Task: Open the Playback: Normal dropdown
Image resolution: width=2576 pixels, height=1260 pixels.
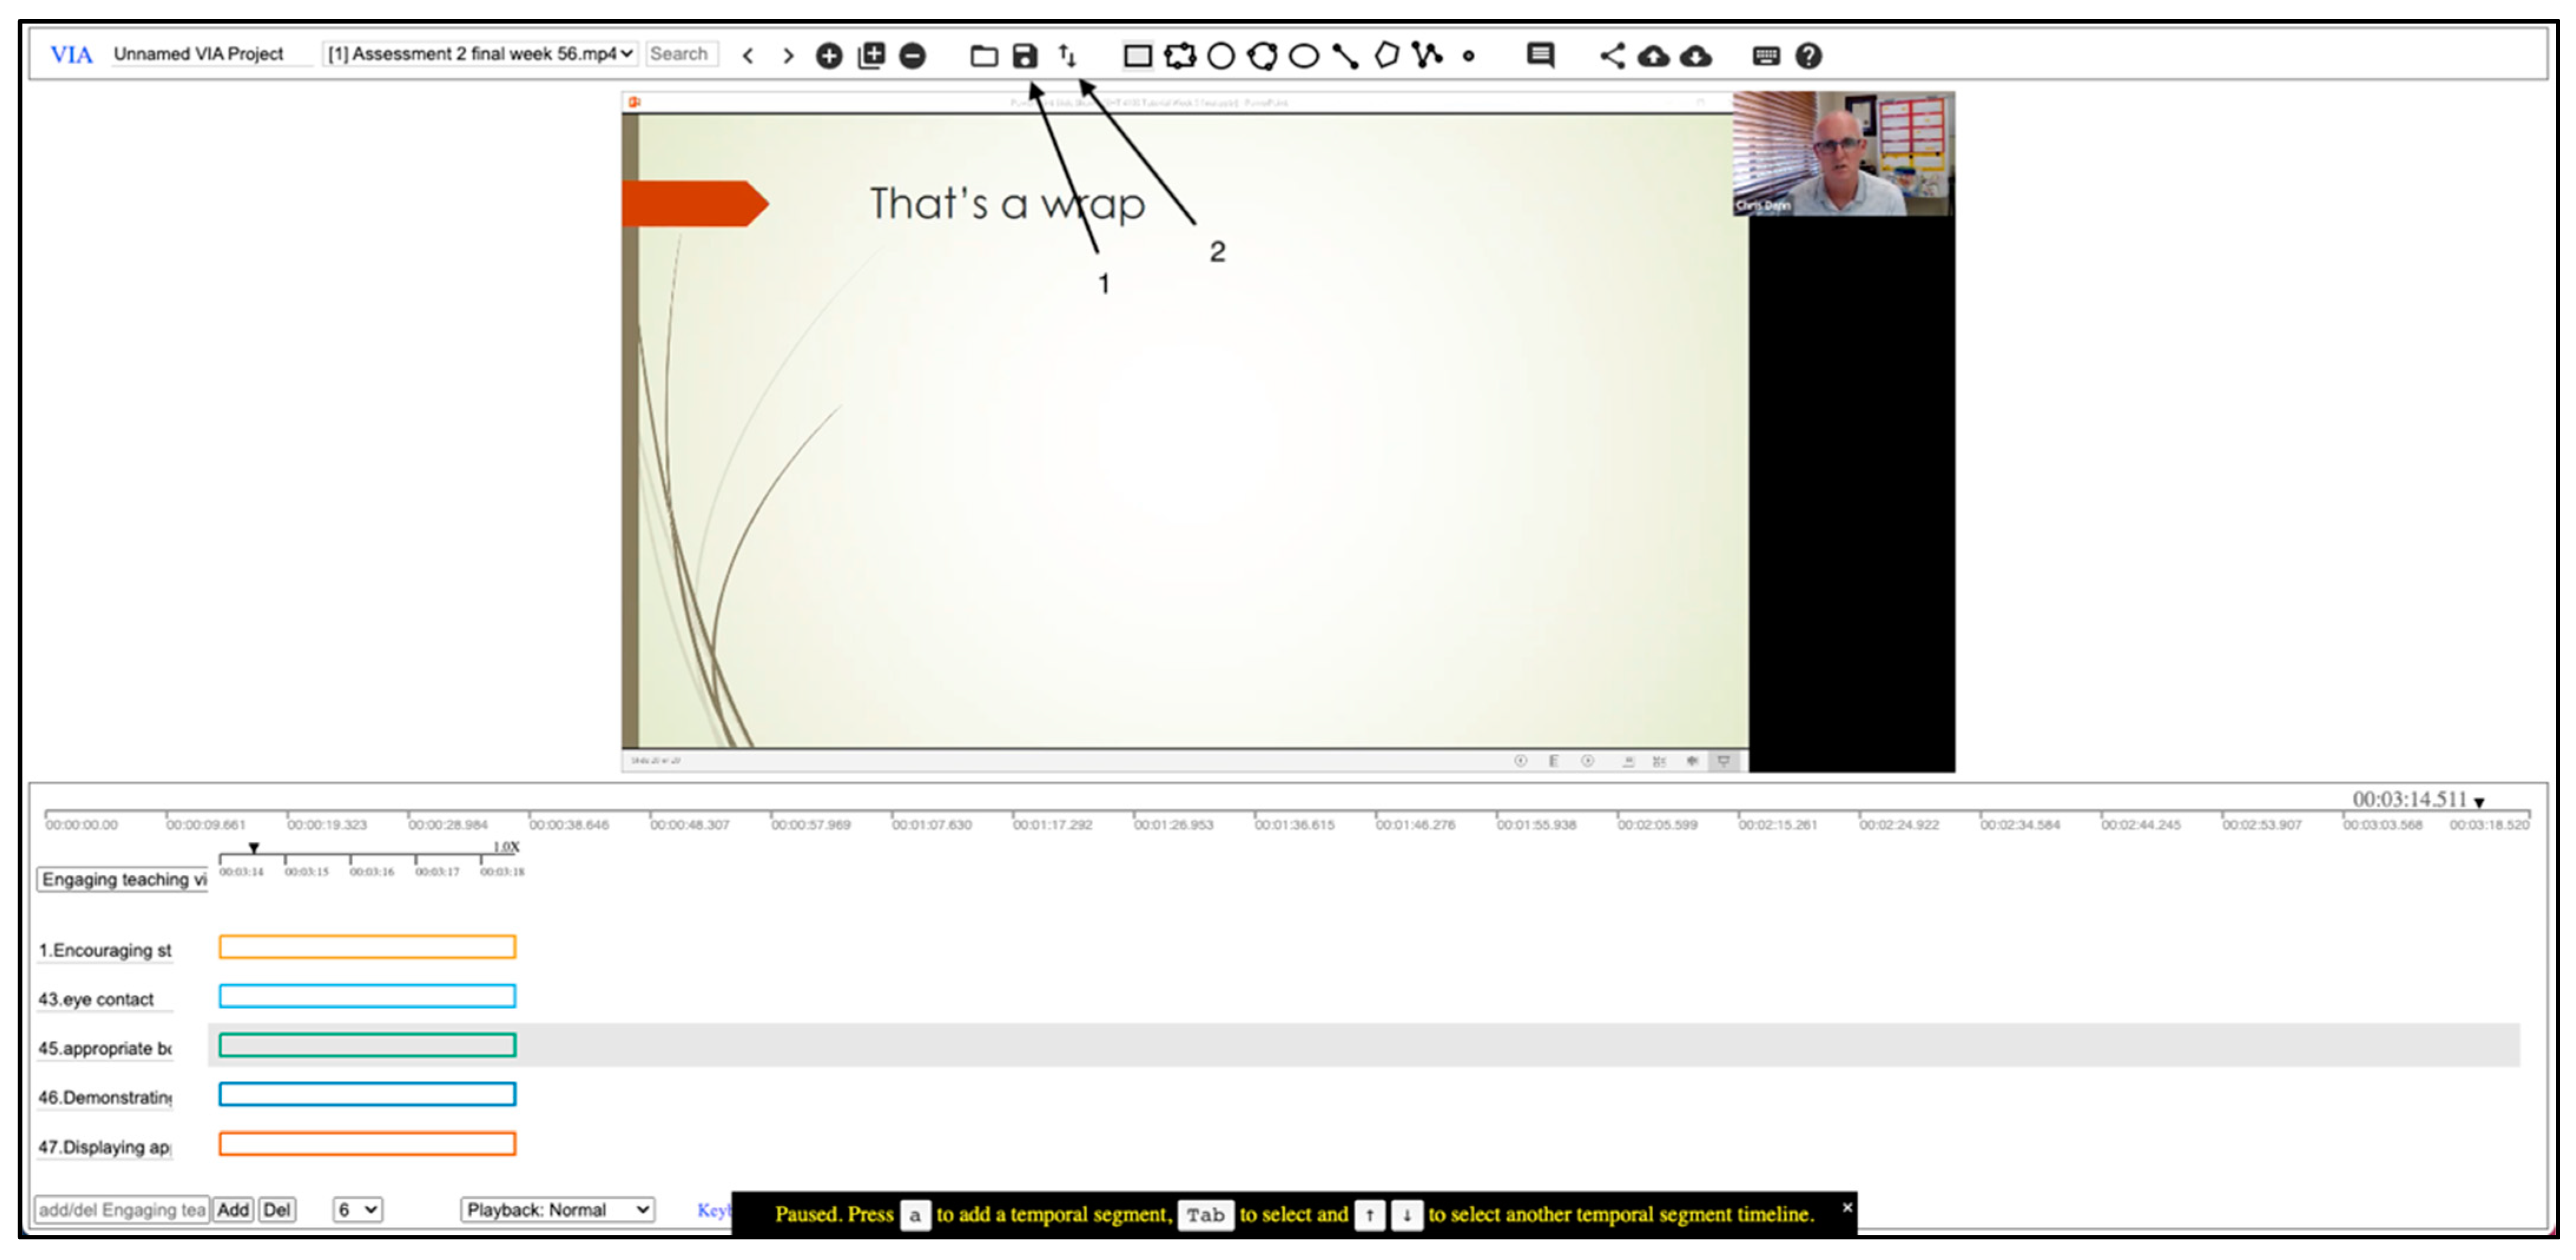Action: (x=557, y=1210)
